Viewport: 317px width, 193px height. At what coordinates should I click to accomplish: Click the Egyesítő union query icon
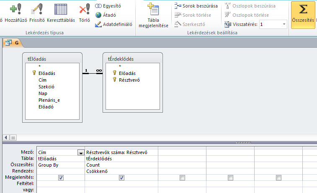(98, 6)
